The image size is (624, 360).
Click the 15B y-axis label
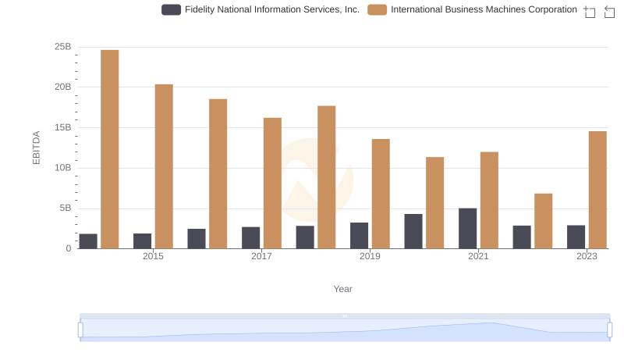[x=63, y=127]
